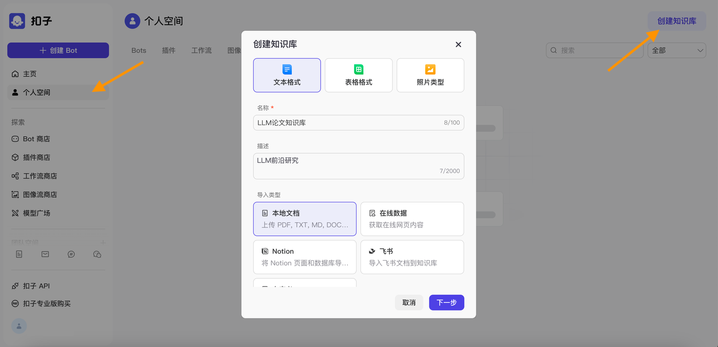Image resolution: width=718 pixels, height=347 pixels.
Task: Switch to the Bots tab
Action: click(139, 50)
